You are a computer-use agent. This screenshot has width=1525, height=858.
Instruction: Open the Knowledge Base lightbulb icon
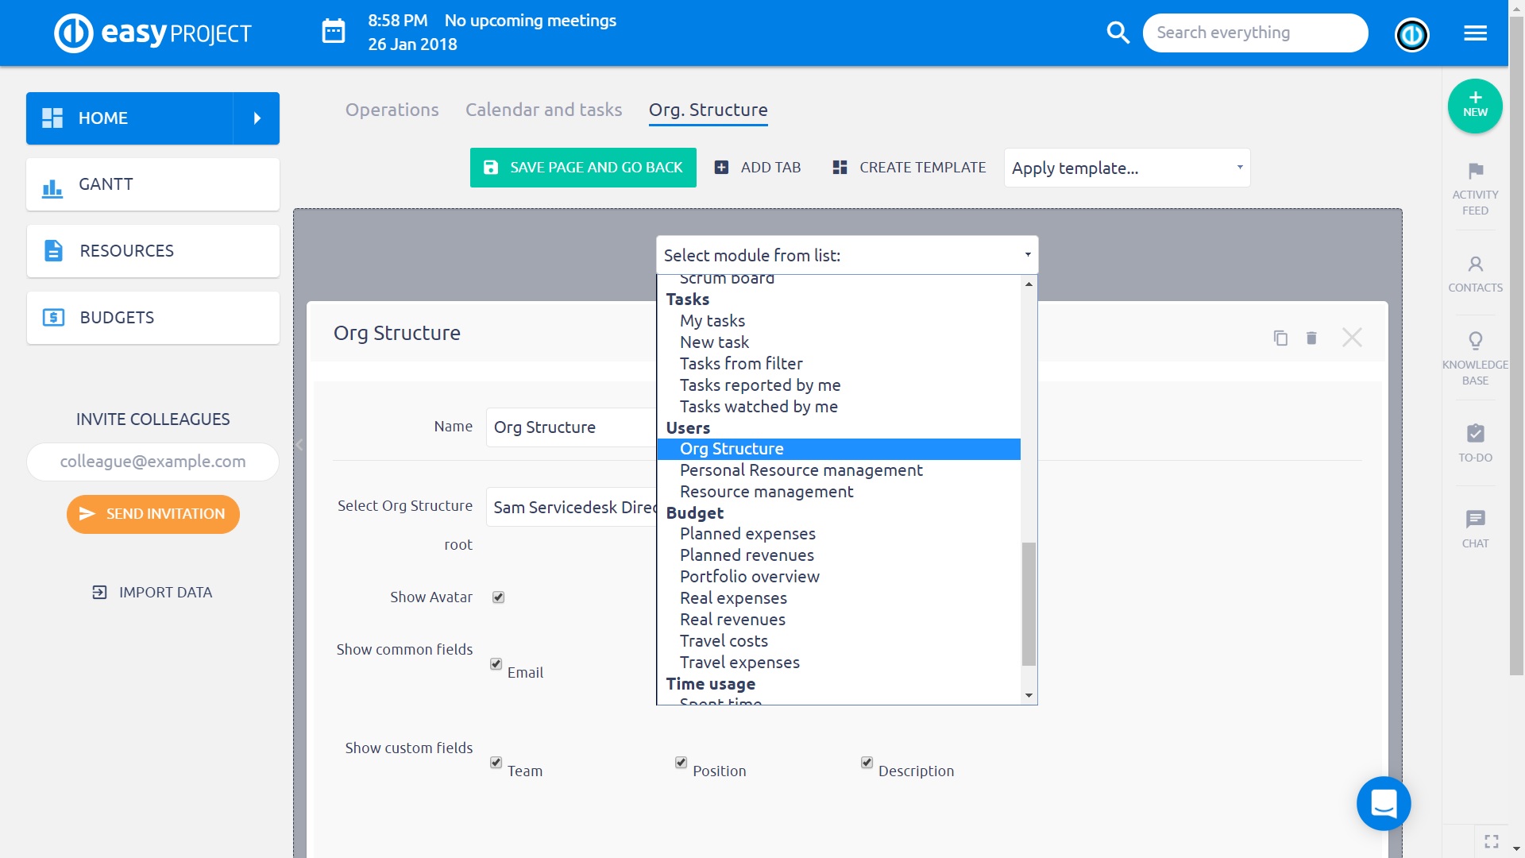tap(1475, 342)
